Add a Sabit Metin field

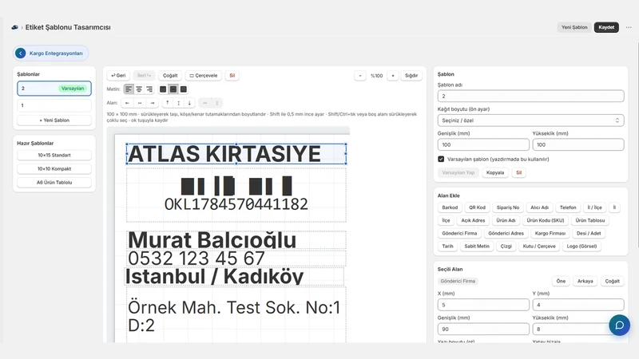477,247
